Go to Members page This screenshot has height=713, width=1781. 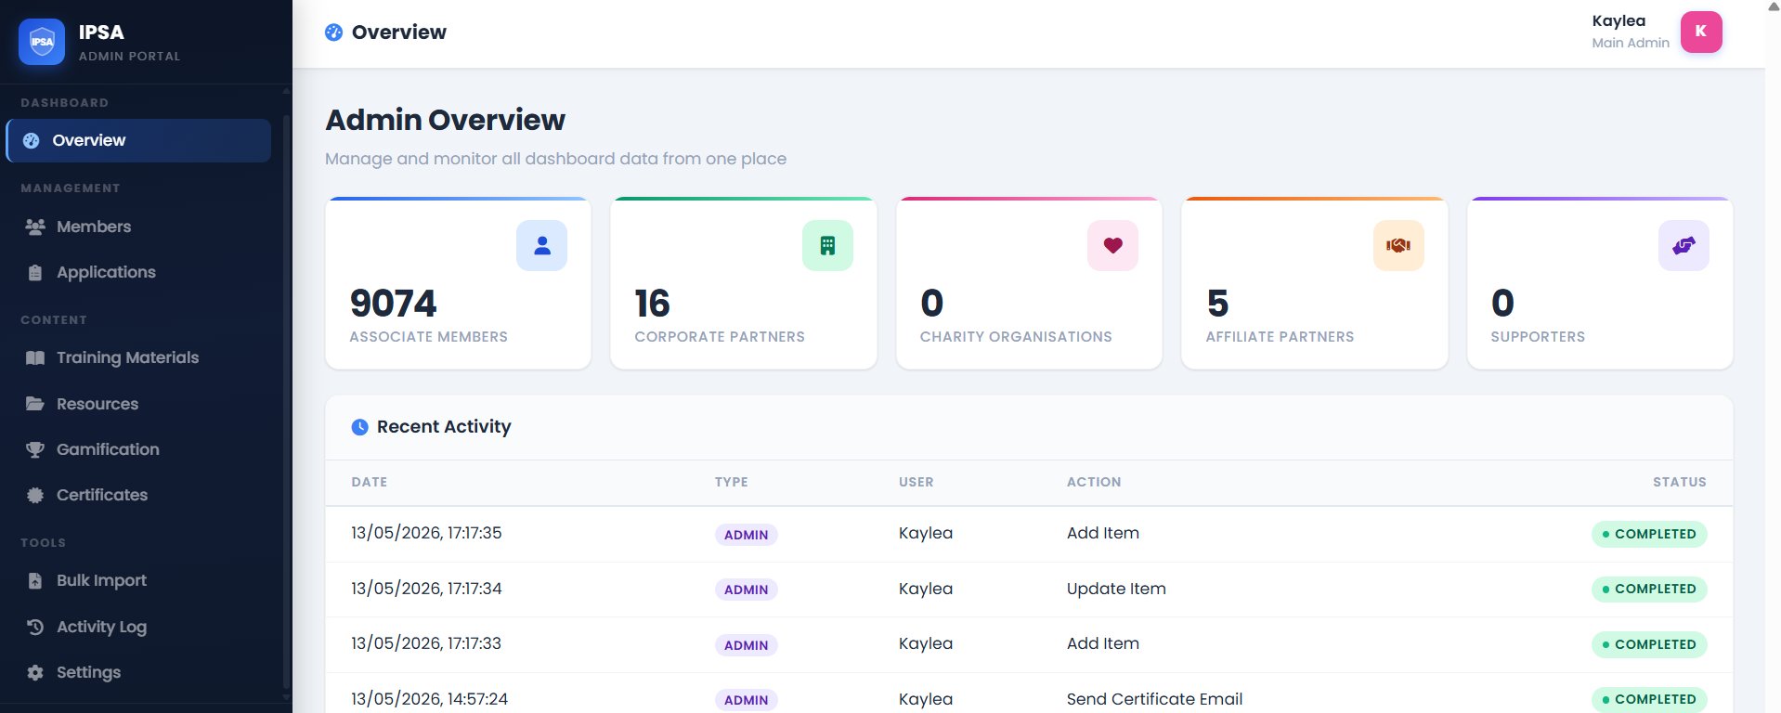point(138,227)
